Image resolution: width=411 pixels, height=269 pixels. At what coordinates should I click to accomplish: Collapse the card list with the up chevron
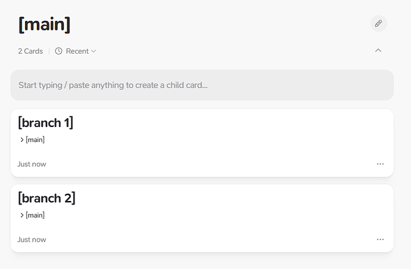tap(378, 51)
